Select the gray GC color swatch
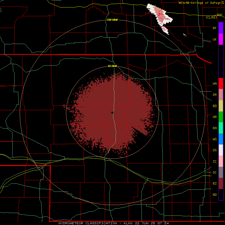Viewport: 225px width, 225px height. (221, 172)
